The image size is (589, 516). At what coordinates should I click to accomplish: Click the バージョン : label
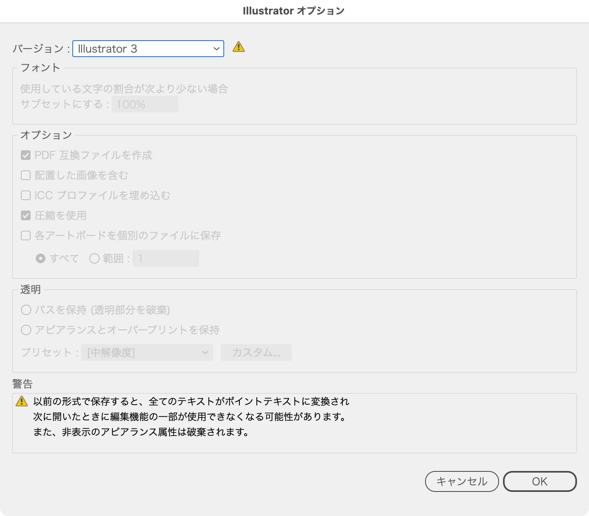click(41, 49)
